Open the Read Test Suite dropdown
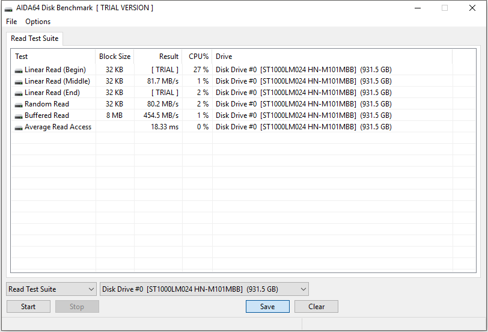488x332 pixels. pyautogui.click(x=51, y=289)
